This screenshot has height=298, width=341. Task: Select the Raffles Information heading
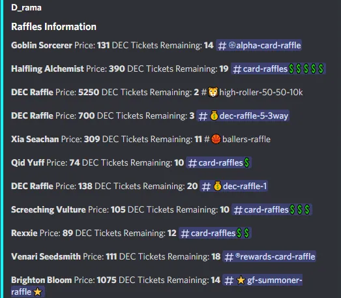53,27
